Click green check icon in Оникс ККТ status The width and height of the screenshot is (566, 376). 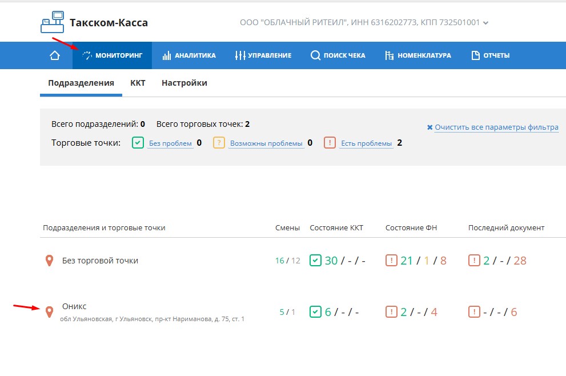pyautogui.click(x=315, y=312)
